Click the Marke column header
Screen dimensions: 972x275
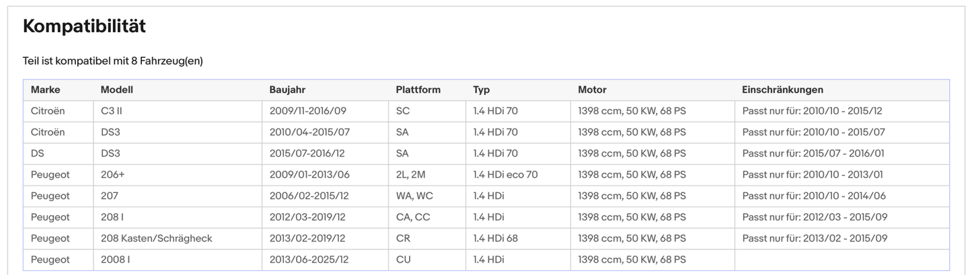[x=45, y=90]
